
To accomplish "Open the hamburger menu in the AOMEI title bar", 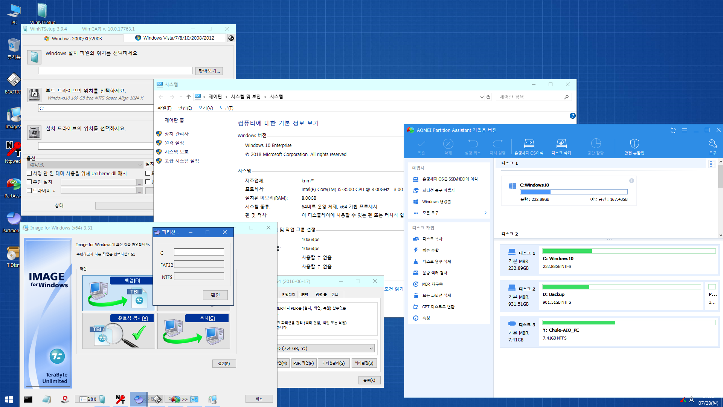I will click(685, 130).
